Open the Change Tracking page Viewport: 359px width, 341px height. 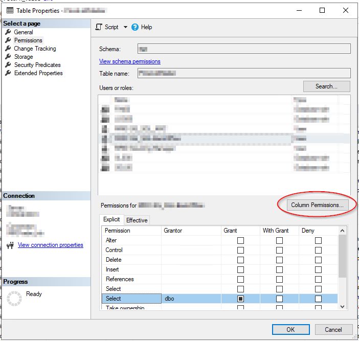pos(35,49)
